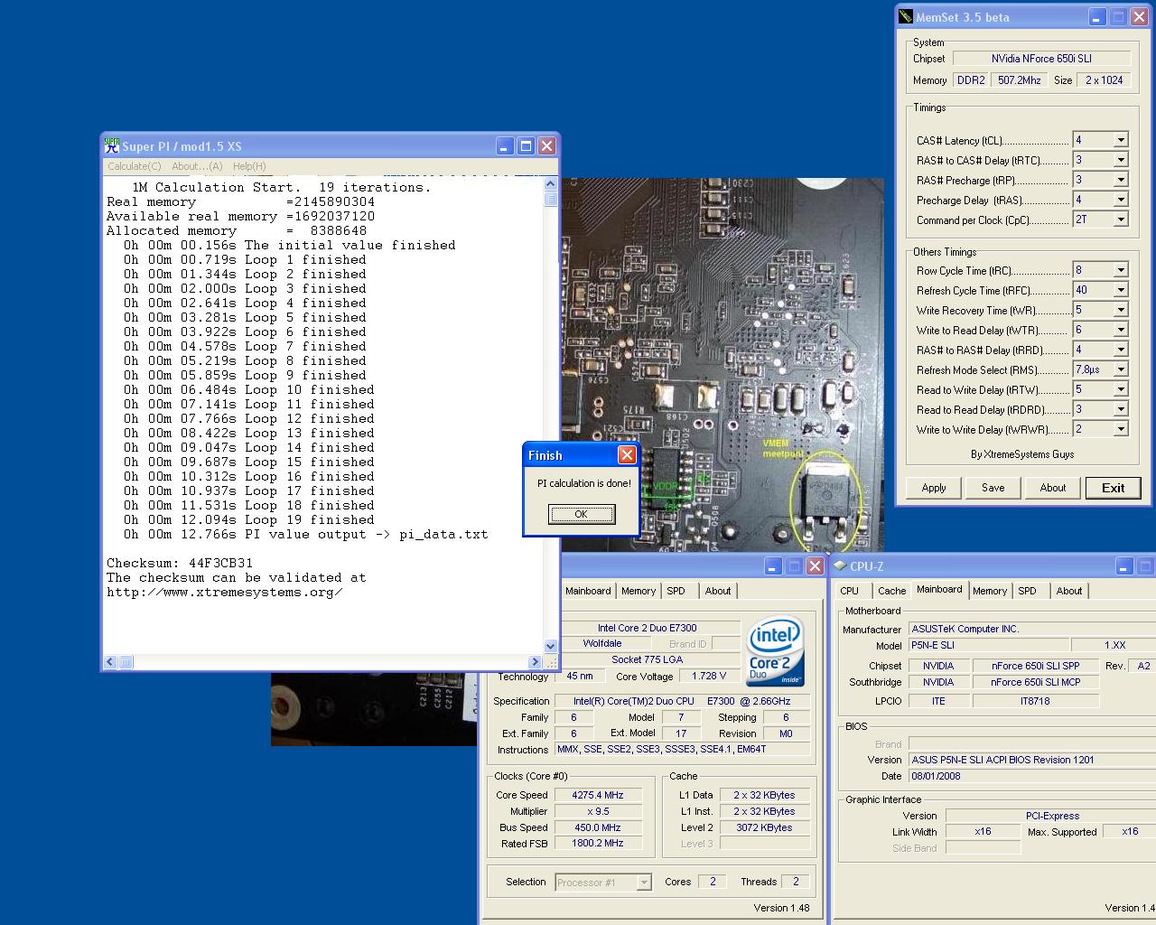
Task: Open RAS# Precharge (tRP) dropdown
Action: 1120,180
